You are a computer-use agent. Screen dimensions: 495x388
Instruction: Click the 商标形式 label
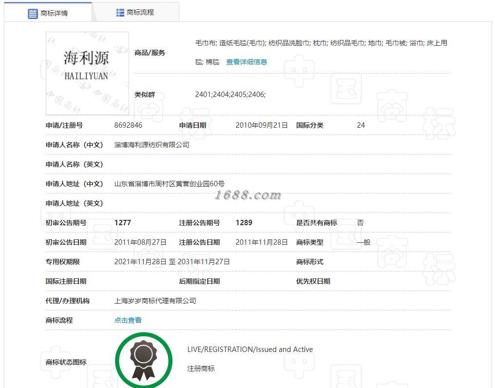pos(310,262)
